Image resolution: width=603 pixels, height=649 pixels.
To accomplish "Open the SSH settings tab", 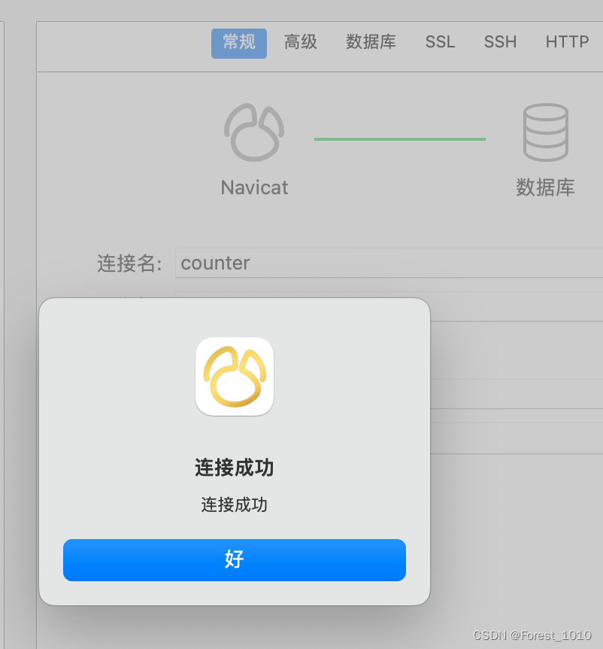I will coord(500,42).
